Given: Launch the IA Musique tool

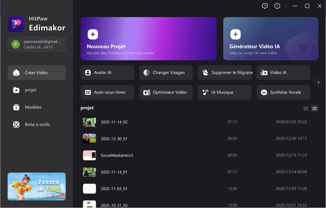Looking at the screenshot, I should click(x=225, y=92).
